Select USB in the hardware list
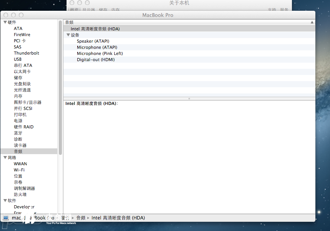The image size is (330, 231). [x=18, y=59]
